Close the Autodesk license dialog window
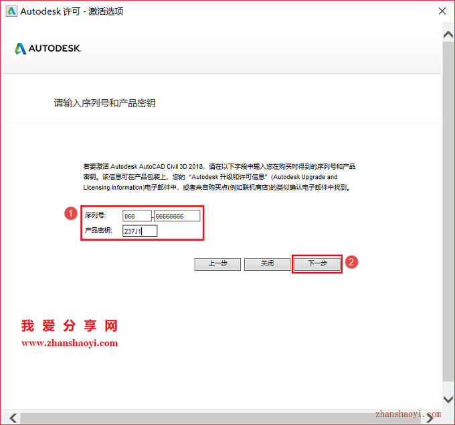Screen dimensions: 455x425 [442, 11]
